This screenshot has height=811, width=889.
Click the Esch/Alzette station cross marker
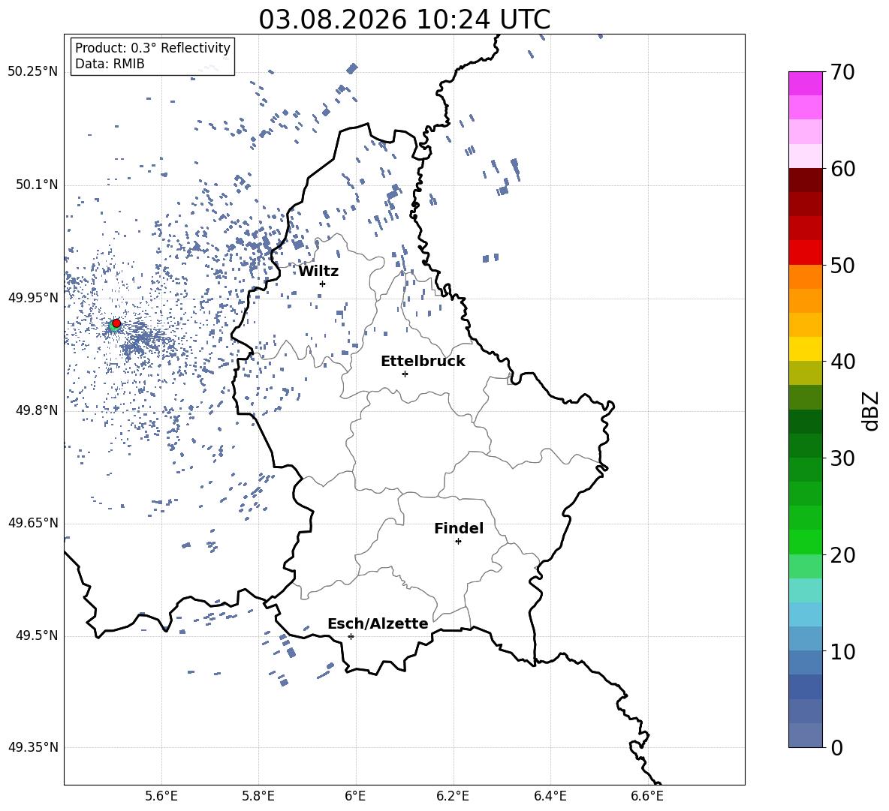pos(351,636)
